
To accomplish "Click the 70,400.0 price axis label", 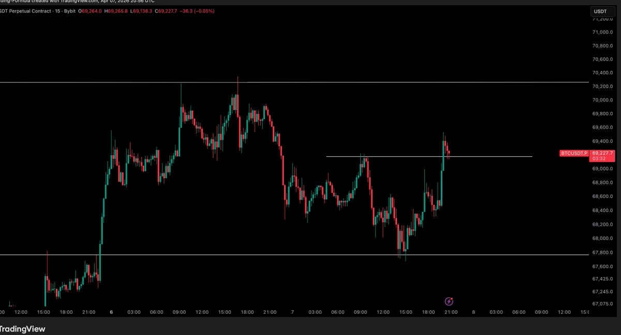I will coord(603,73).
